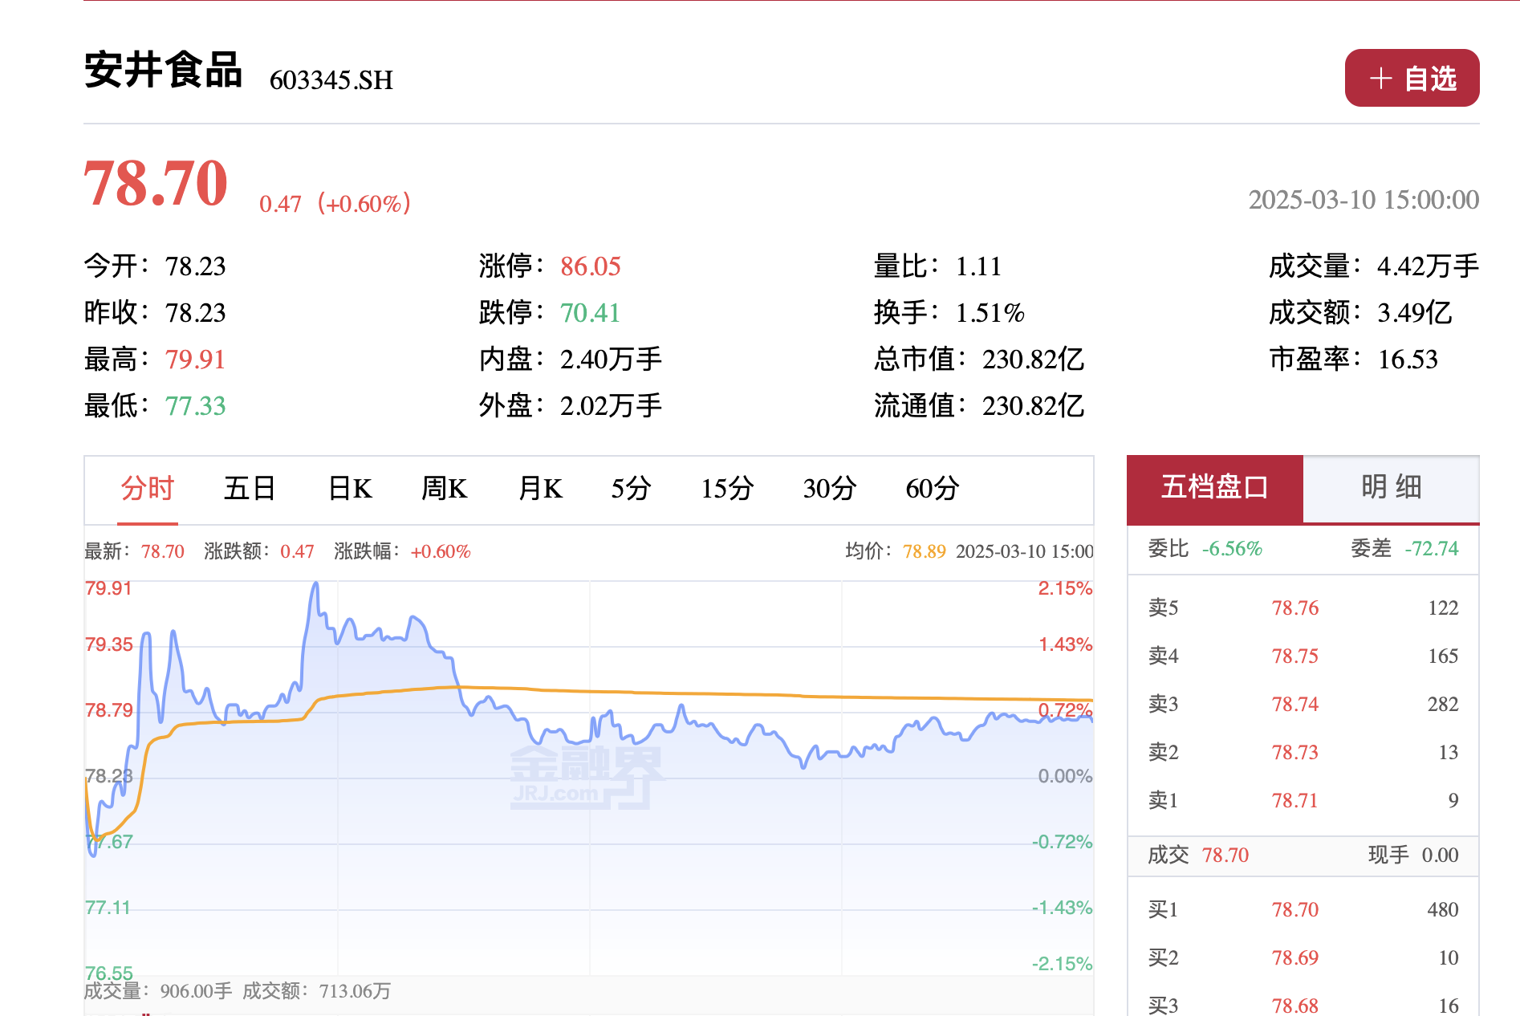Viewport: 1520px width, 1016px height.
Task: Select the 5分 five-minute chart
Action: 631,490
